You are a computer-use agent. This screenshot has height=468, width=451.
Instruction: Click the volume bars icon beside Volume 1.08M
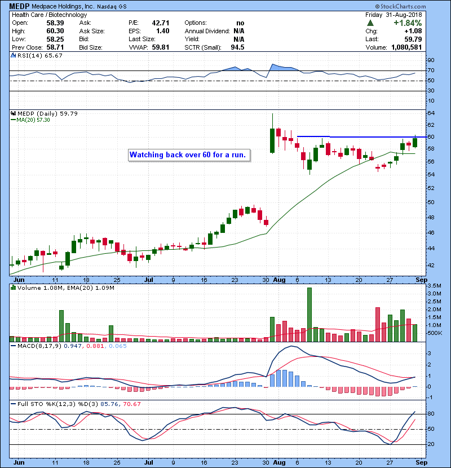[13, 288]
